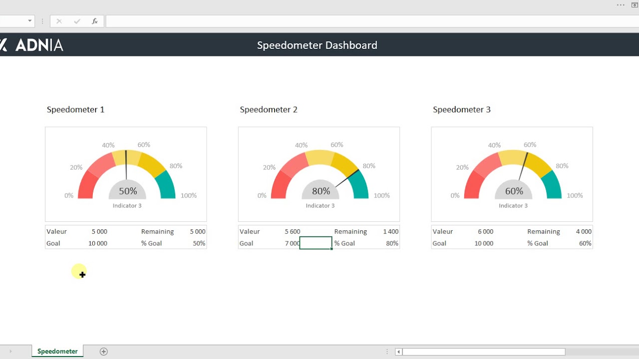Screen dimensions: 639x359
Task: Click Indicator 3 caption in Speedometer 2 chart
Action: click(x=320, y=206)
